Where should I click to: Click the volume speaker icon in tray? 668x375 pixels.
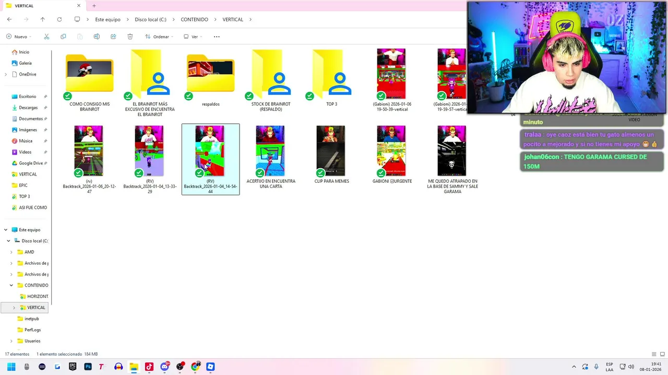pos(631,367)
